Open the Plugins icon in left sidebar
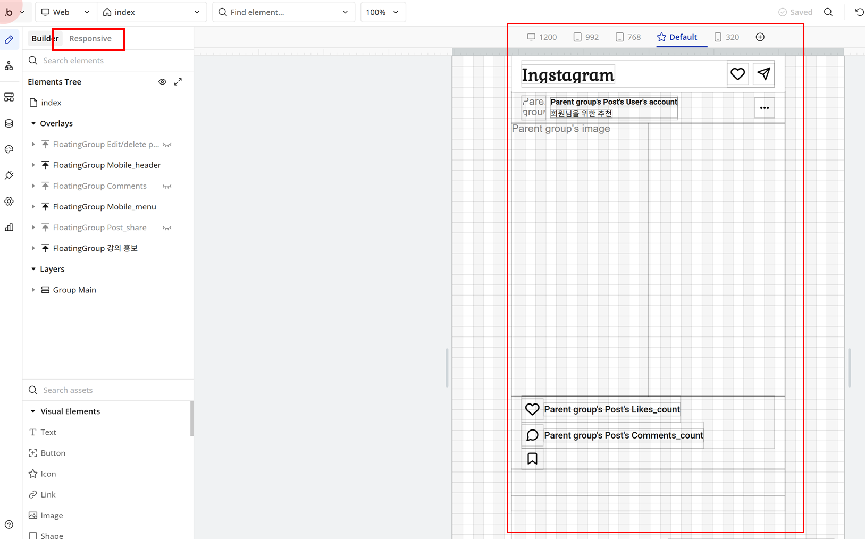 click(9, 175)
